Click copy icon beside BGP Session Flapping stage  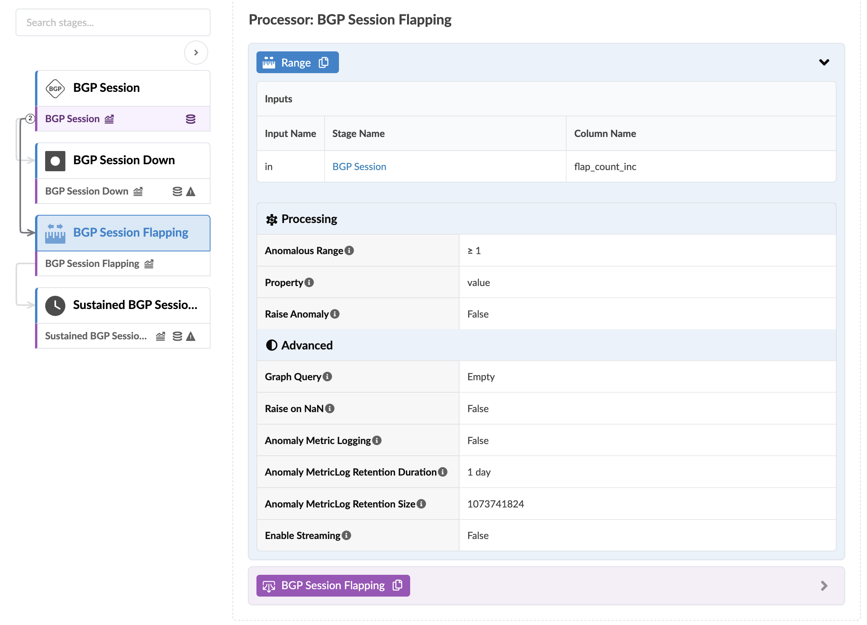397,585
